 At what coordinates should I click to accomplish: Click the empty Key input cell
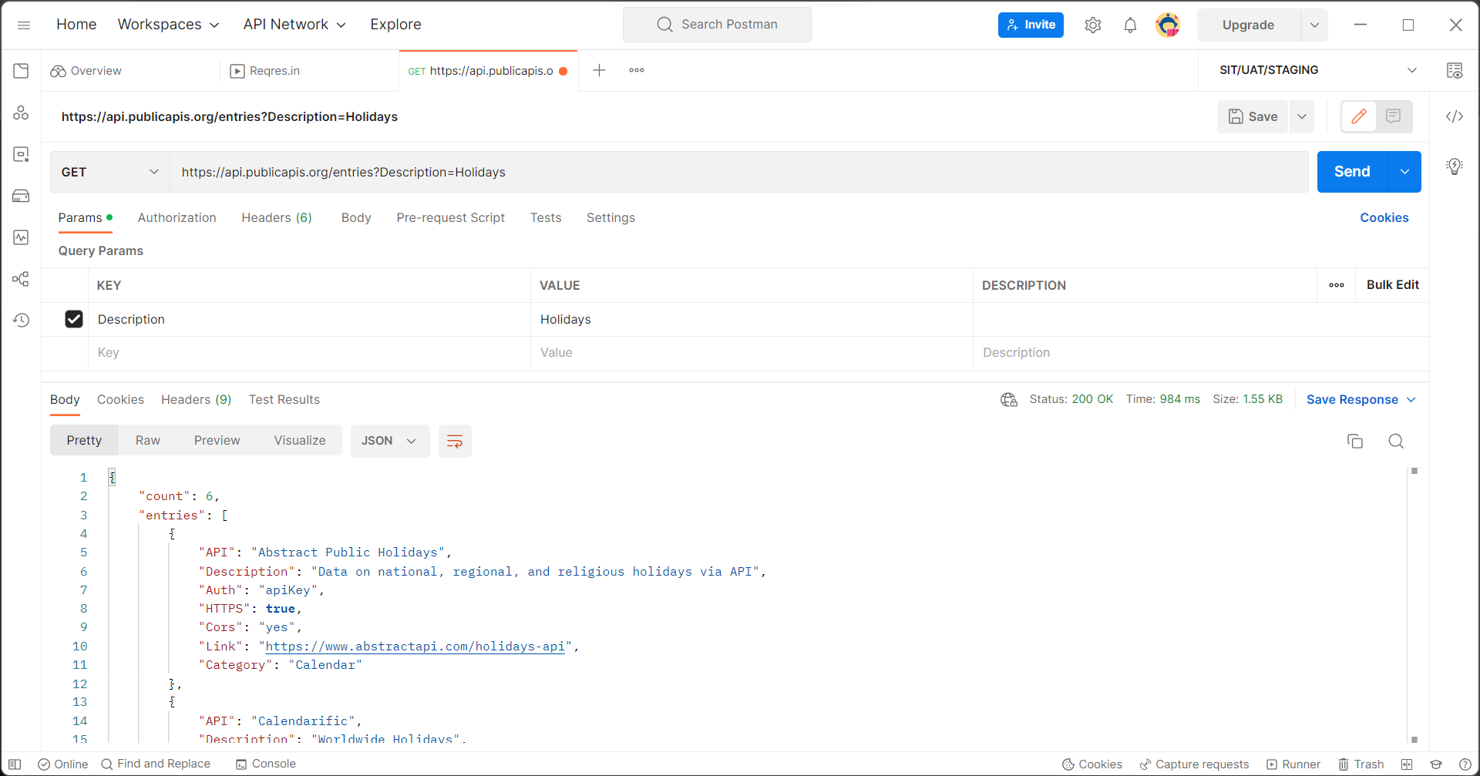click(309, 353)
